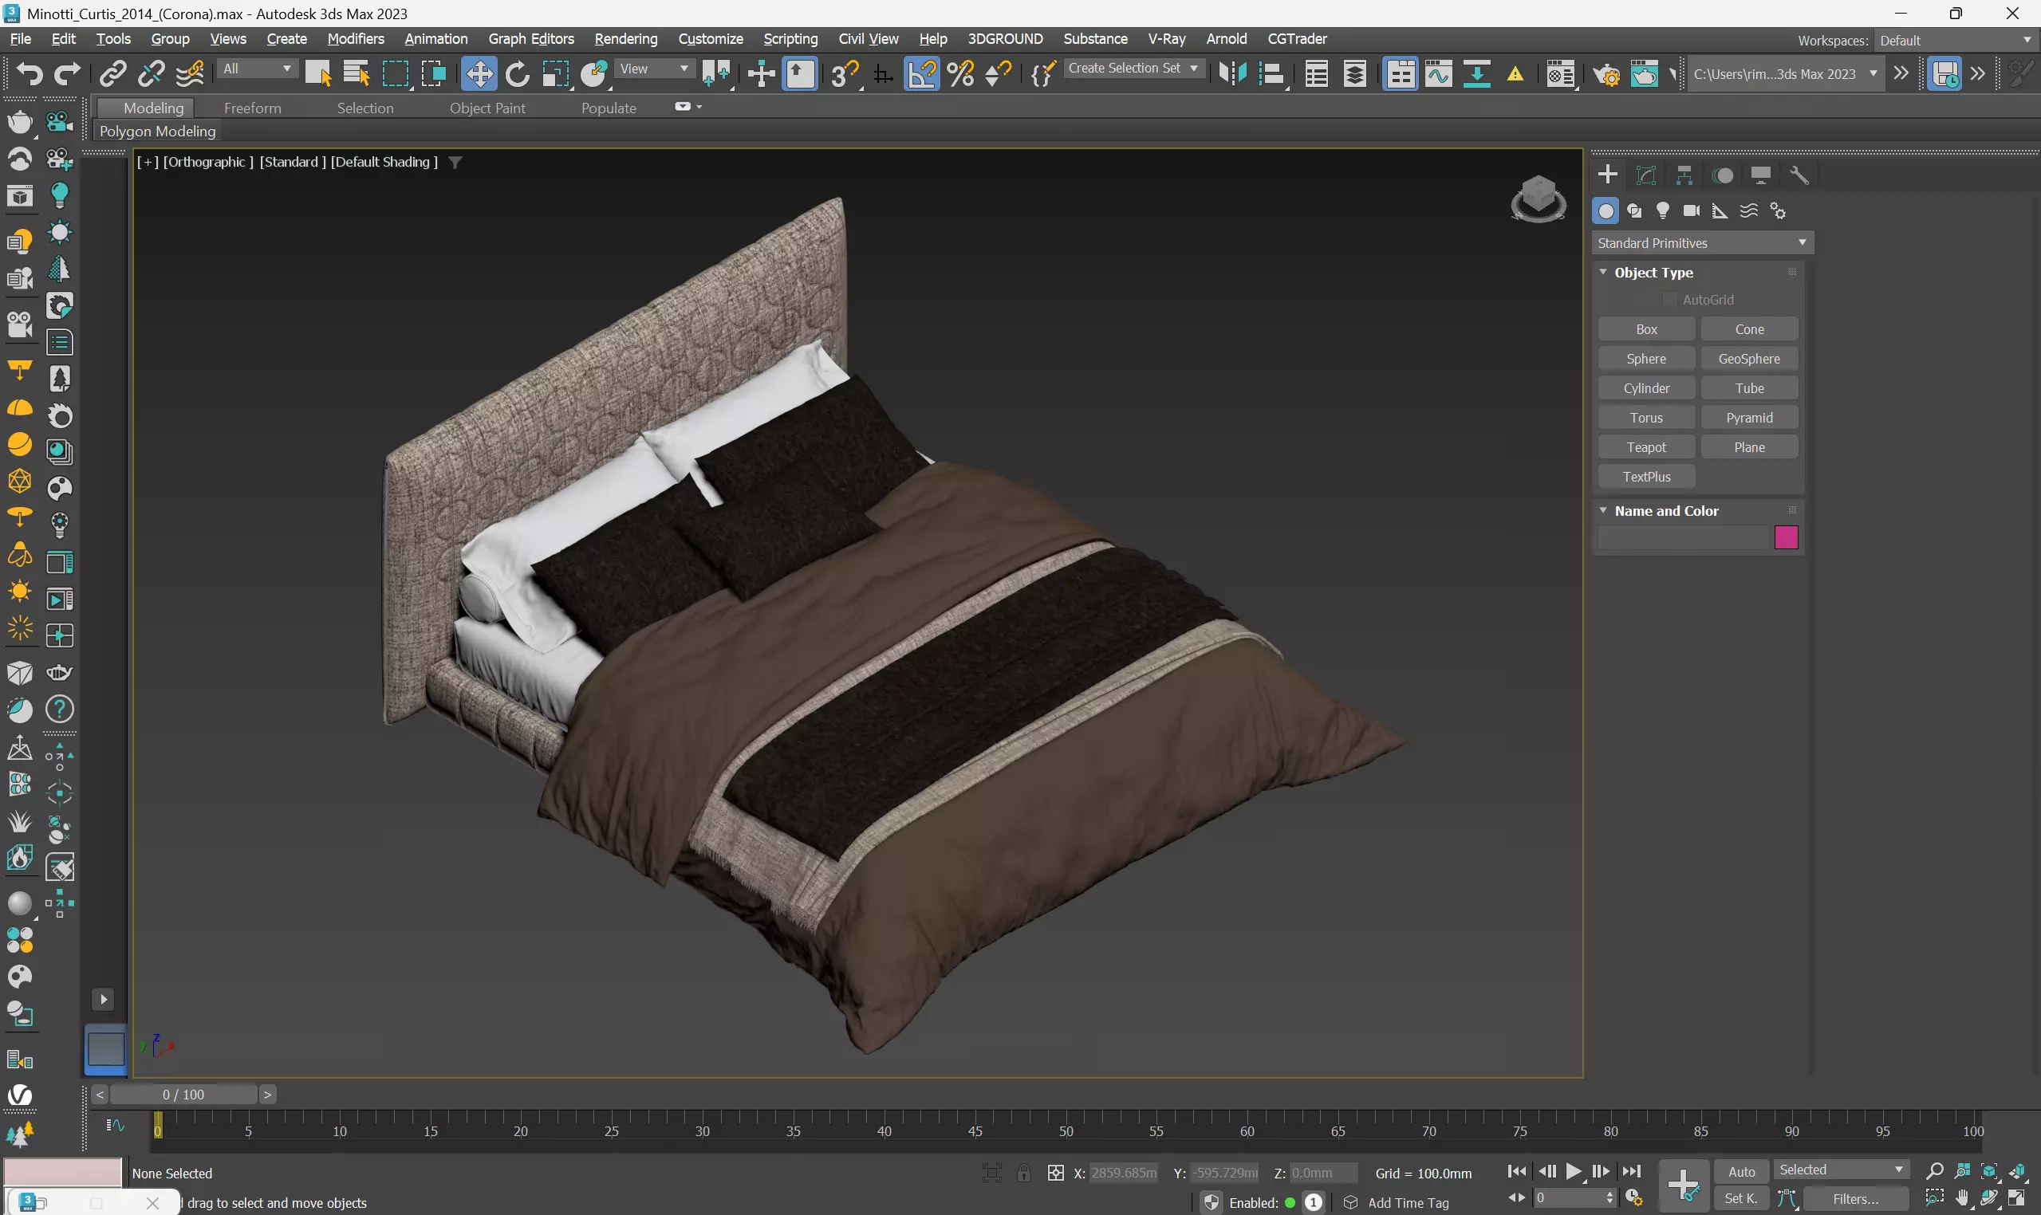Toggle Angle Snap icon
This screenshot has width=2041, height=1215.
point(921,73)
